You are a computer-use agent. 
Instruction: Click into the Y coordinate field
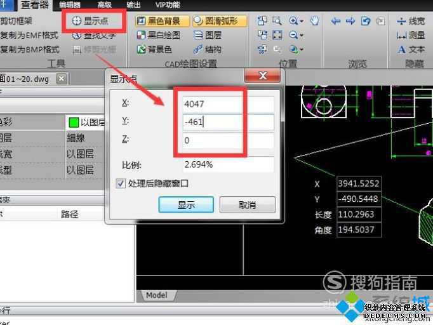[228, 122]
